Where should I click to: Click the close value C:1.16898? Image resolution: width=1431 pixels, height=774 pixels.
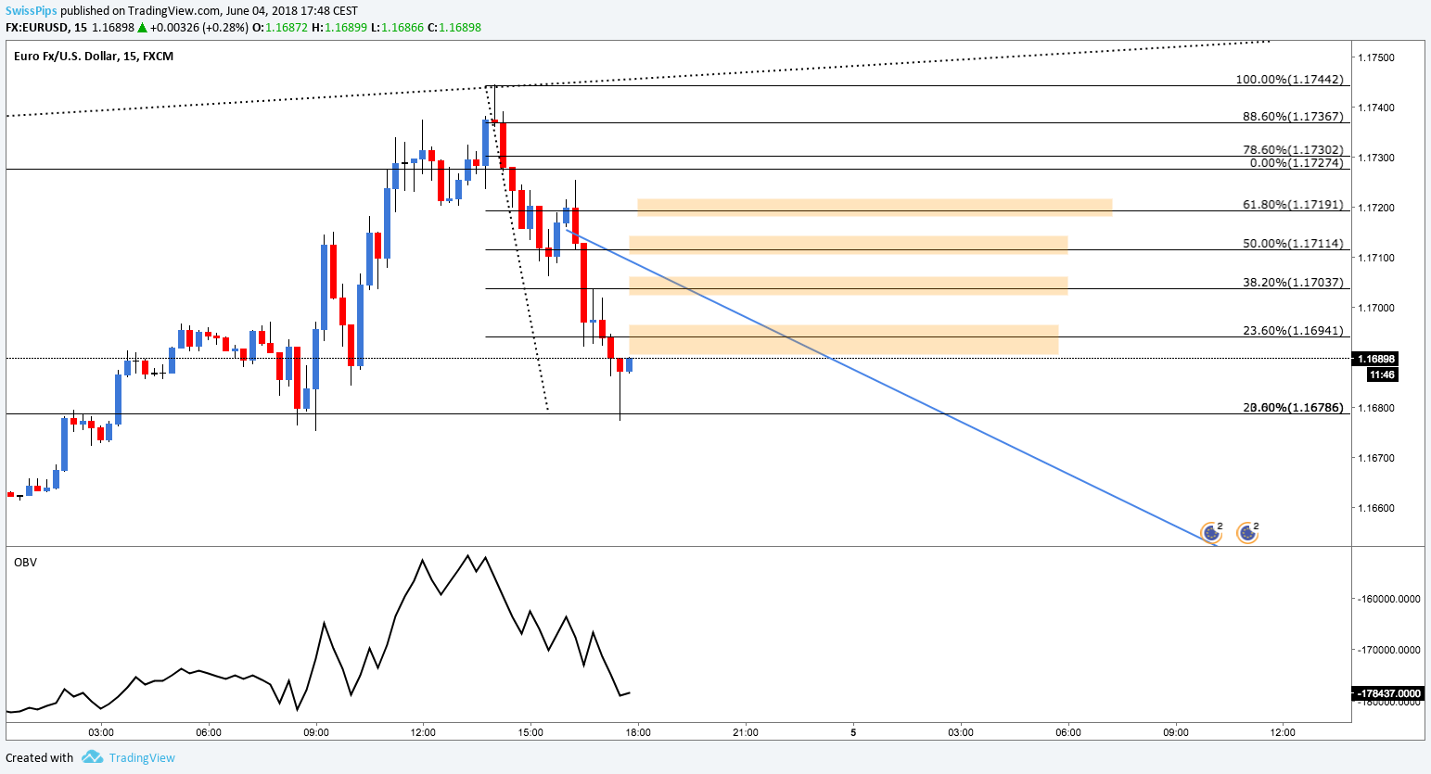454,28
